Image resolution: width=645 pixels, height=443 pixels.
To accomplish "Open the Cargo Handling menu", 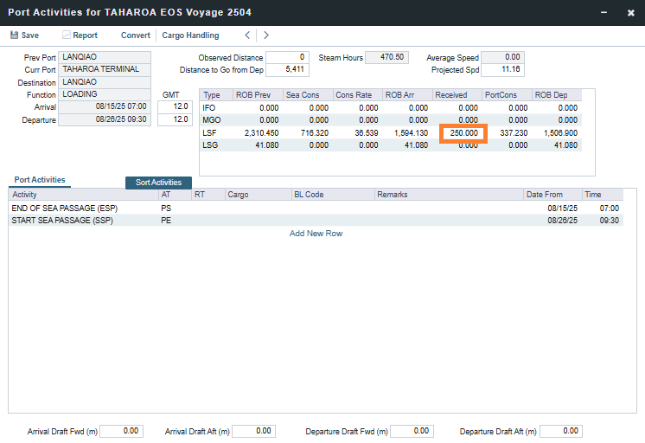I will pos(190,35).
